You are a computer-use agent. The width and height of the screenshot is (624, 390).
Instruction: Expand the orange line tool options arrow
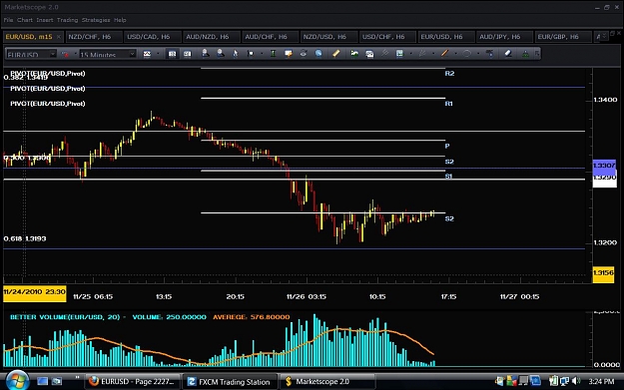(455, 53)
